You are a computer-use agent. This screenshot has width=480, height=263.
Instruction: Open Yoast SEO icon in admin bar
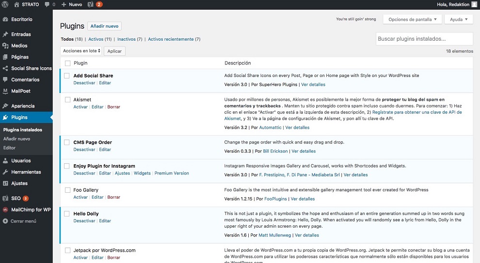point(90,4)
